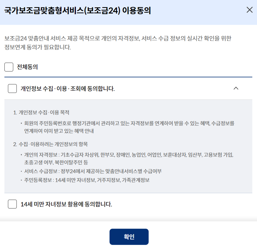Screen dimensions: 257x247
Task: Collapse the 개인정보 수집 details chevron
Action: point(236,88)
